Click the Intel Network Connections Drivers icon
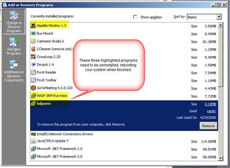230x168 pixels. [33, 134]
